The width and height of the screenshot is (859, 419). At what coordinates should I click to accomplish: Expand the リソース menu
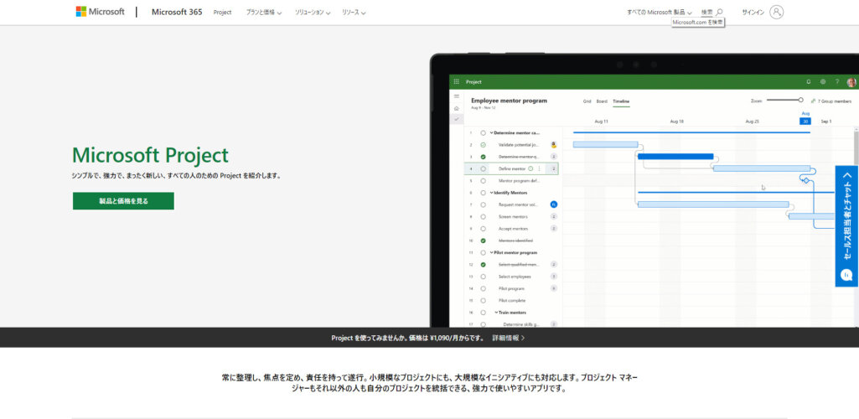coord(354,12)
